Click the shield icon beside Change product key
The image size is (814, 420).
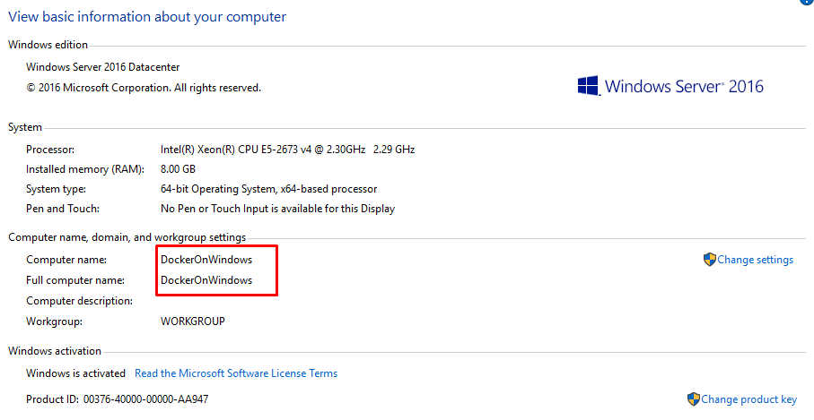[693, 399]
